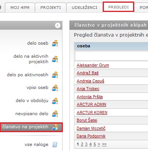Open the 'delo oseb' report
Viewport: 148px width, 151px height.
click(x=38, y=43)
